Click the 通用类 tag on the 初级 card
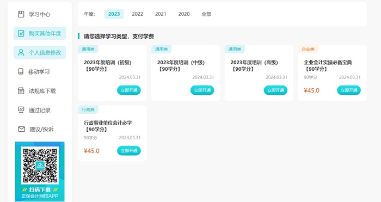The height and width of the screenshot is (202, 381). click(88, 49)
